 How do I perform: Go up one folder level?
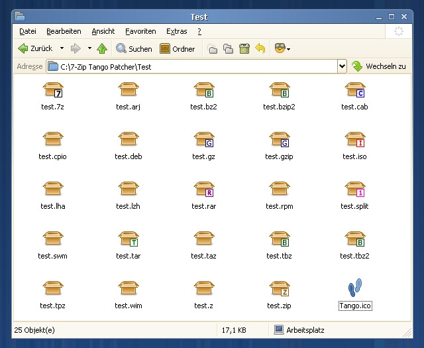102,48
